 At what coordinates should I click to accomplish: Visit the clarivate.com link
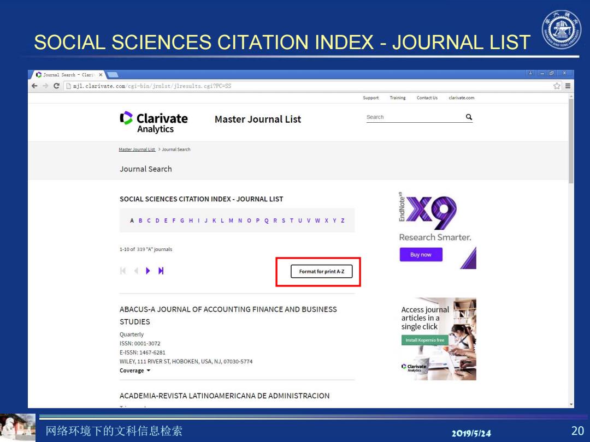(461, 98)
